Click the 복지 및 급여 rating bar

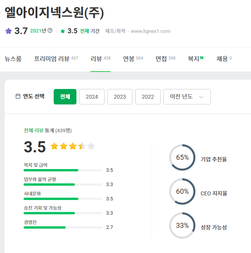pyautogui.click(x=63, y=170)
